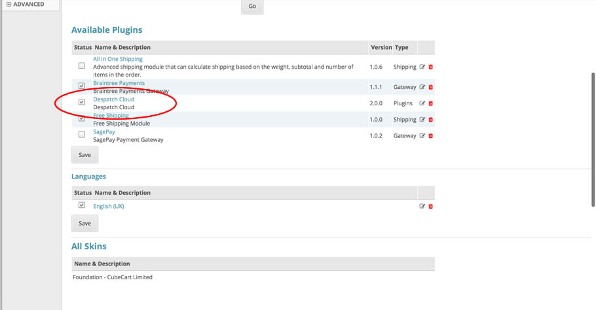Select the Foundation - CubeCart Limited skin text
Viewport: 596px width, 310px height.
tap(113, 277)
